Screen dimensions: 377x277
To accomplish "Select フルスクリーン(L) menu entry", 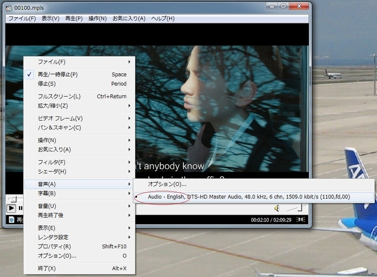I will (x=79, y=97).
